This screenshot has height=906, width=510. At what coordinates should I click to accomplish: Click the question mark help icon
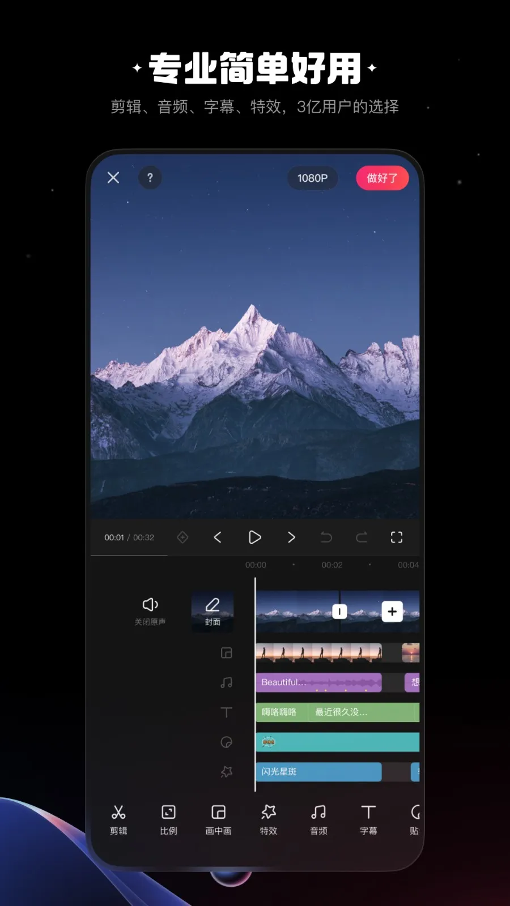[150, 178]
